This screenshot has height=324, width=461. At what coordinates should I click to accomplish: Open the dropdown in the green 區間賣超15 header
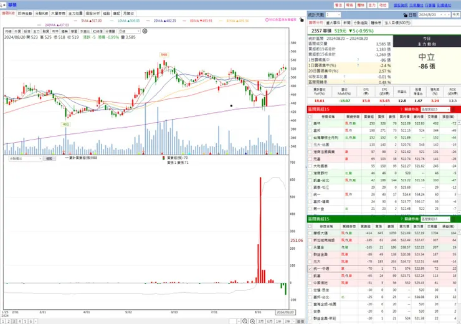click(x=435, y=219)
